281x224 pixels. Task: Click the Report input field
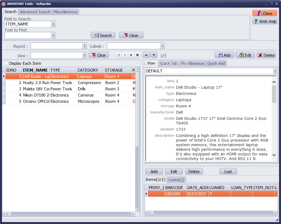tap(57, 46)
